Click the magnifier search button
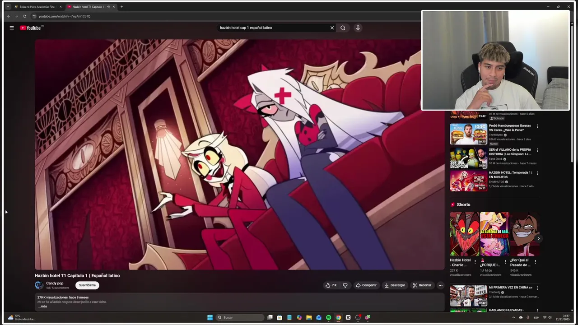 [x=343, y=28]
